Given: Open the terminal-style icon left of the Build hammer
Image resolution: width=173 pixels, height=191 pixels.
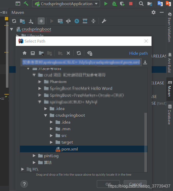Looking at the screenshot, I should tap(18, 4).
